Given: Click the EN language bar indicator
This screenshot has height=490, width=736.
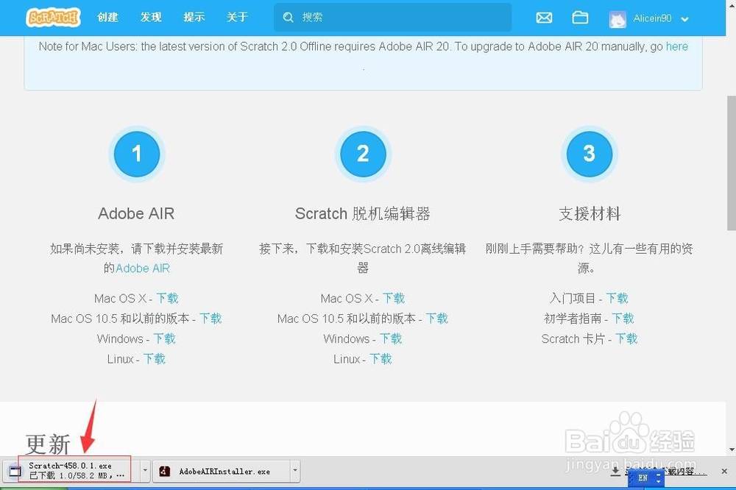Looking at the screenshot, I should [x=643, y=477].
